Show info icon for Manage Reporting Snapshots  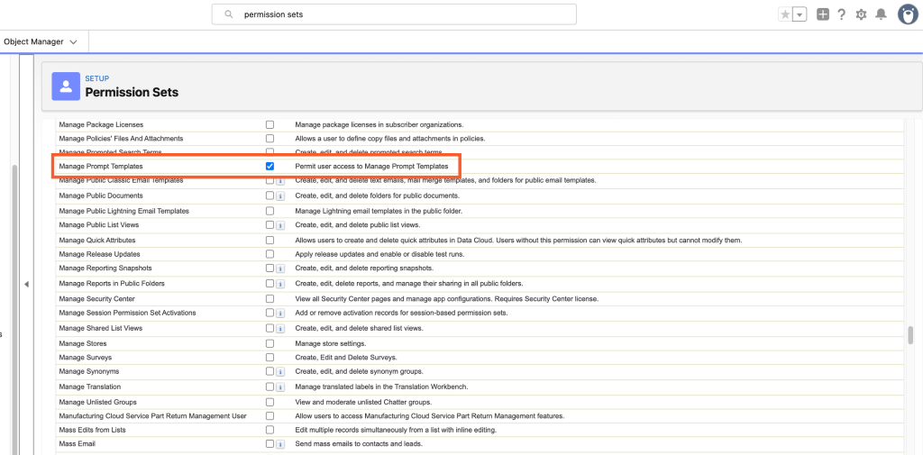[x=280, y=268]
